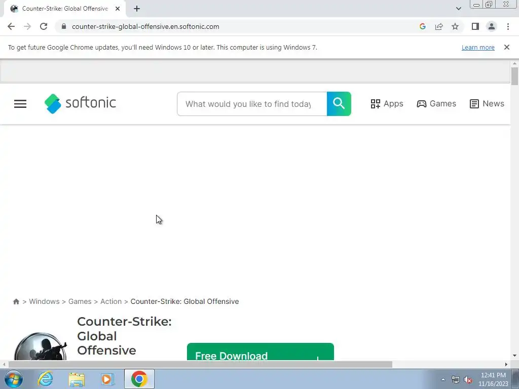
Task: Show hidden system tray icons
Action: 443,379
